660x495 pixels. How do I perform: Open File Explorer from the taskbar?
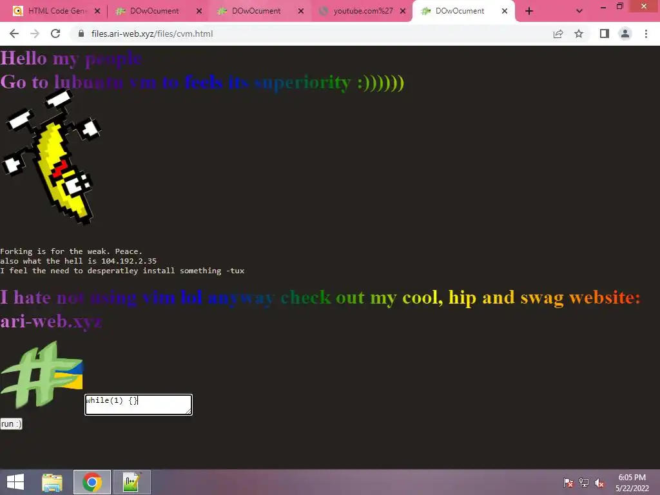coord(52,482)
